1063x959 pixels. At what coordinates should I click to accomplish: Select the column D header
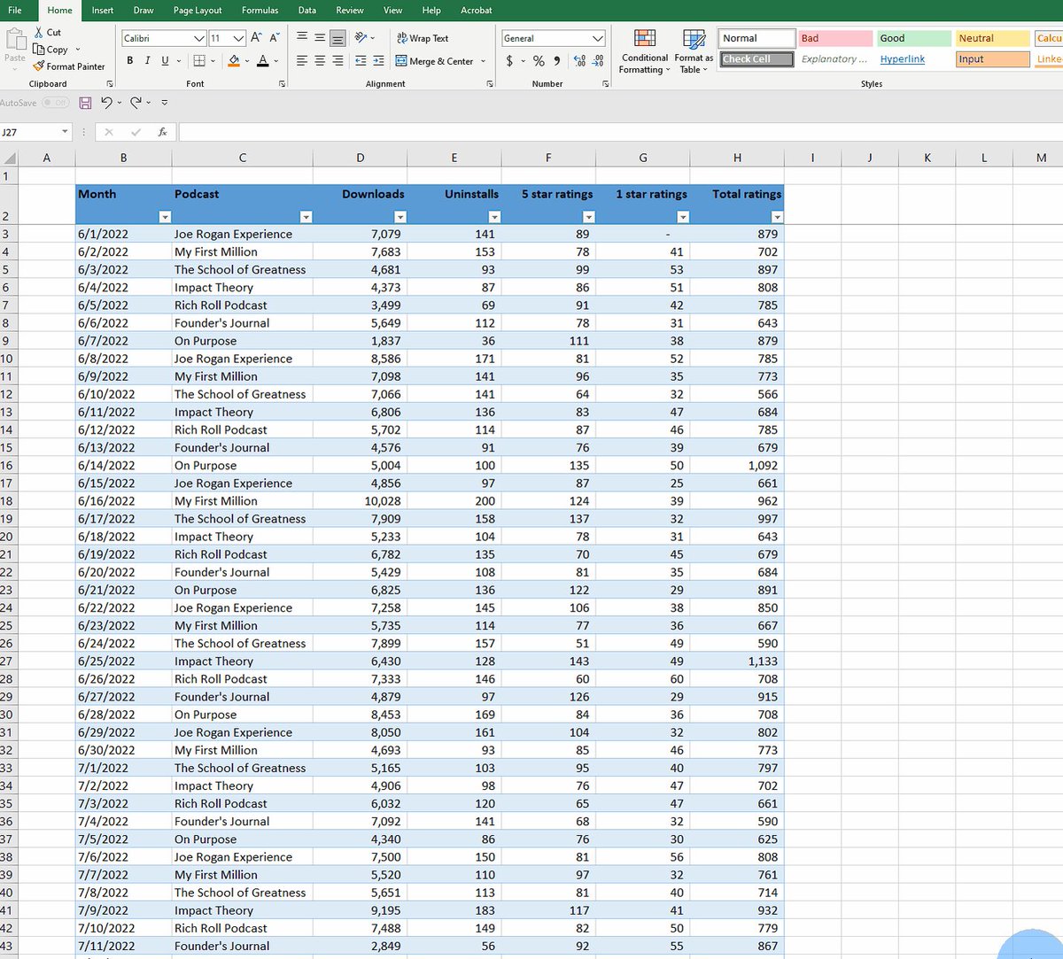[x=360, y=158]
